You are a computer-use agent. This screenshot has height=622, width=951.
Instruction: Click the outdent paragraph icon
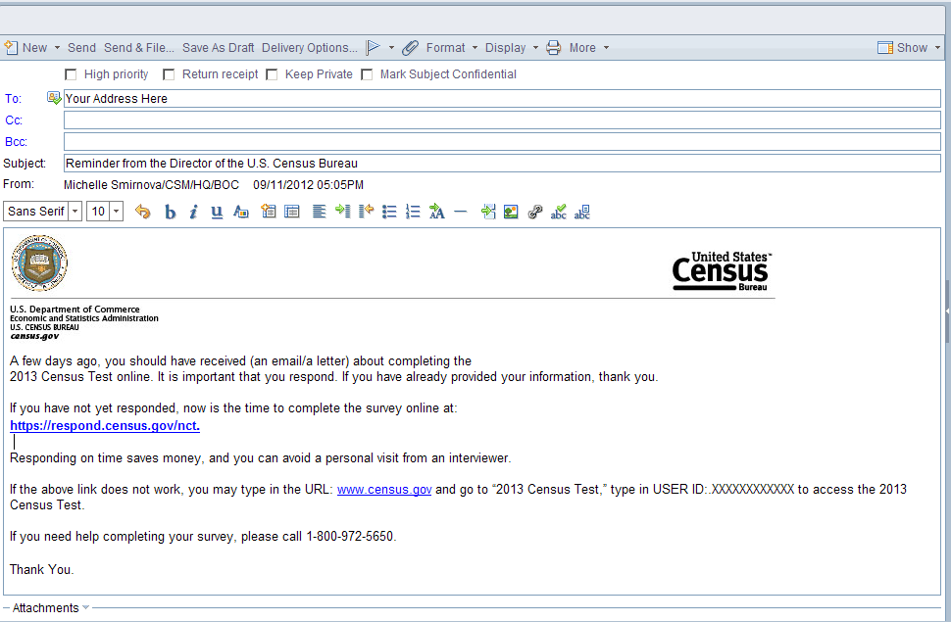366,211
